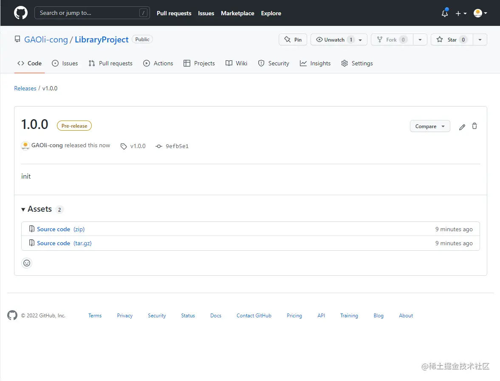500x381 pixels.
Task: Open the user avatar menu
Action: coord(480,13)
